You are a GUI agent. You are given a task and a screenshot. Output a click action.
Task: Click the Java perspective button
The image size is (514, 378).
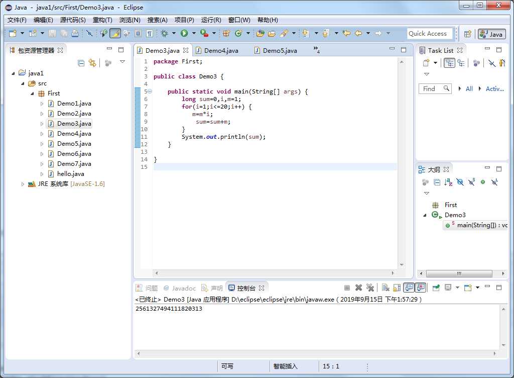click(x=492, y=34)
